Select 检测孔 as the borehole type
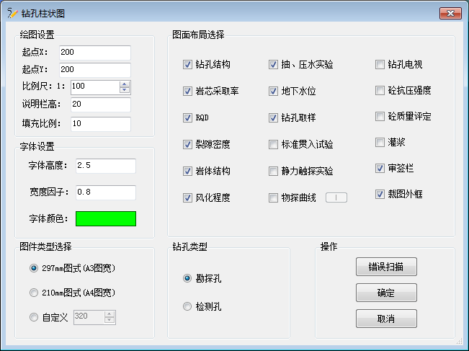Viewport: 469px width, 351px height. pyautogui.click(x=188, y=306)
